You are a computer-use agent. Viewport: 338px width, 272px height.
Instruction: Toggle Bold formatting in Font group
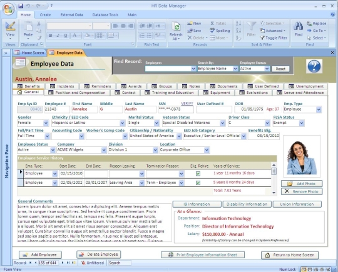tap(51, 36)
